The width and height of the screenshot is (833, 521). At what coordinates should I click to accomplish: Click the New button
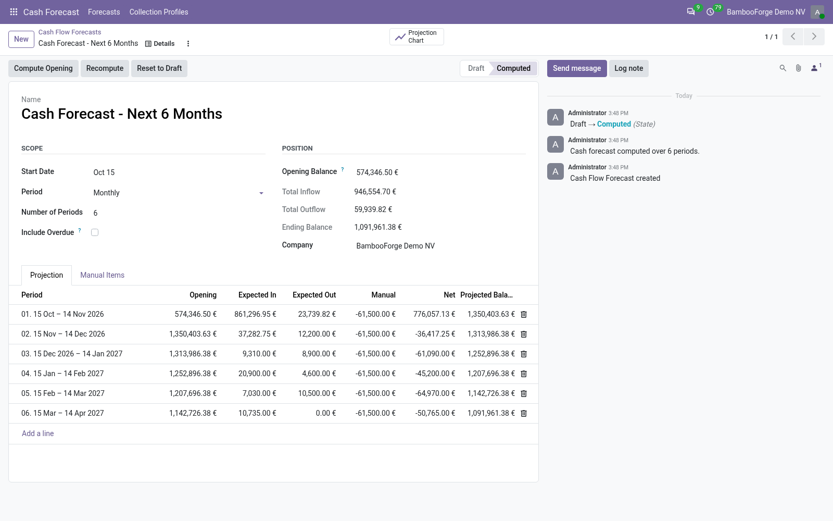[x=21, y=39]
